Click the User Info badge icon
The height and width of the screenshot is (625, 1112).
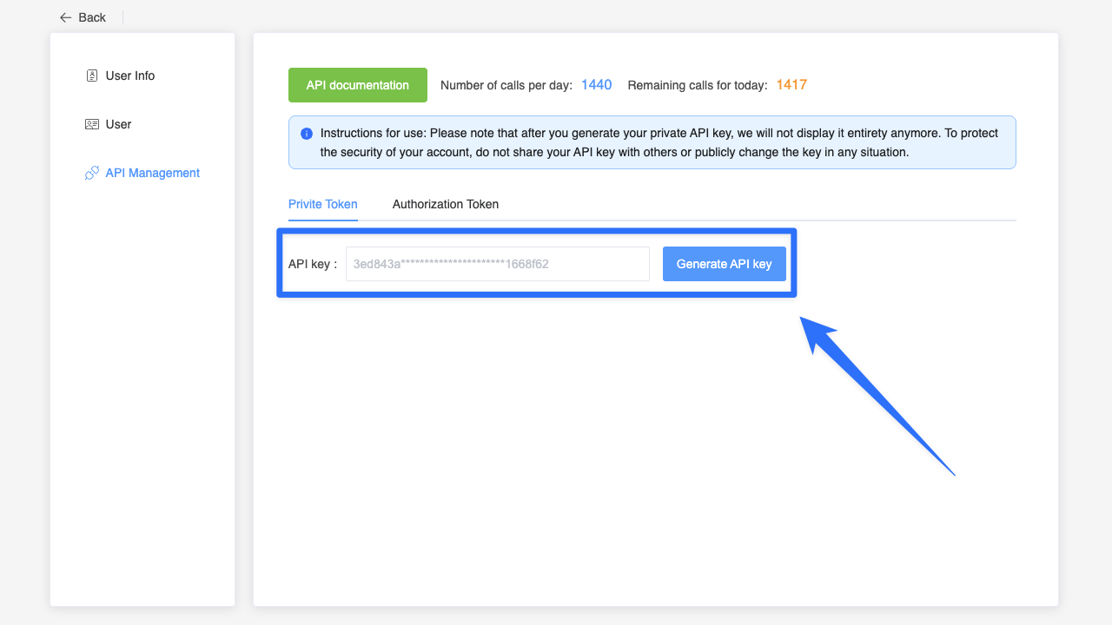pos(92,76)
